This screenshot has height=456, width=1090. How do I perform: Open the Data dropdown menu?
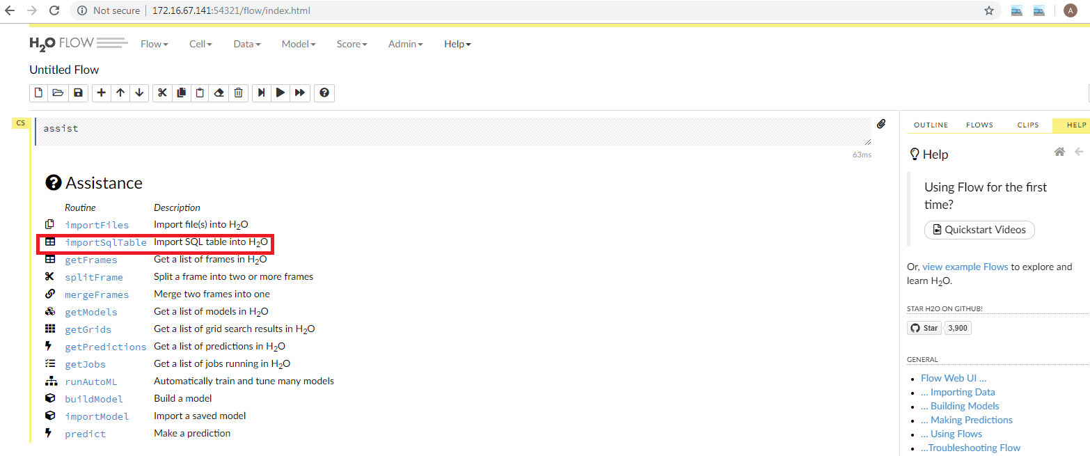coord(247,44)
